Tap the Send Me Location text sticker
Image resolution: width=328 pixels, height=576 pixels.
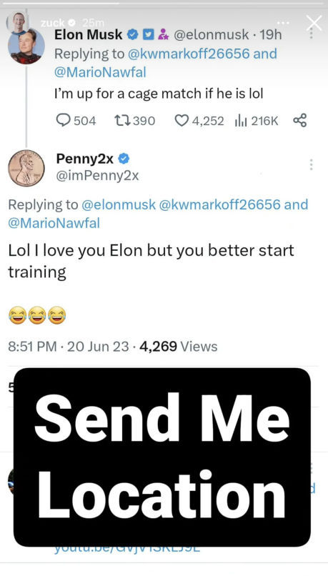pyautogui.click(x=162, y=457)
